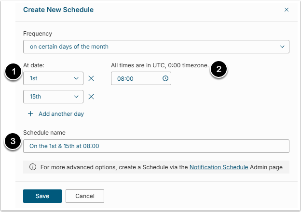Close the Create New Schedule dialog

[x=286, y=10]
